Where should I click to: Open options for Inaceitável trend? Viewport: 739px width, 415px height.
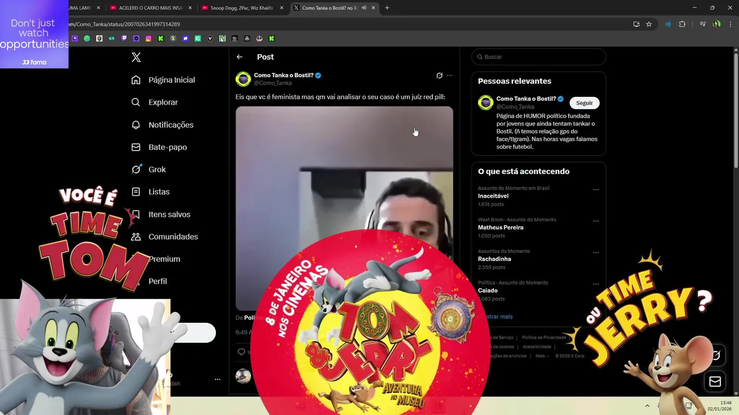[x=596, y=190]
